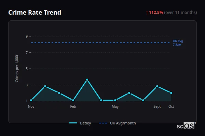Viewport: 205px width, 136px height.
Task: Click the 'Nov' x-axis label
Action: (31, 106)
